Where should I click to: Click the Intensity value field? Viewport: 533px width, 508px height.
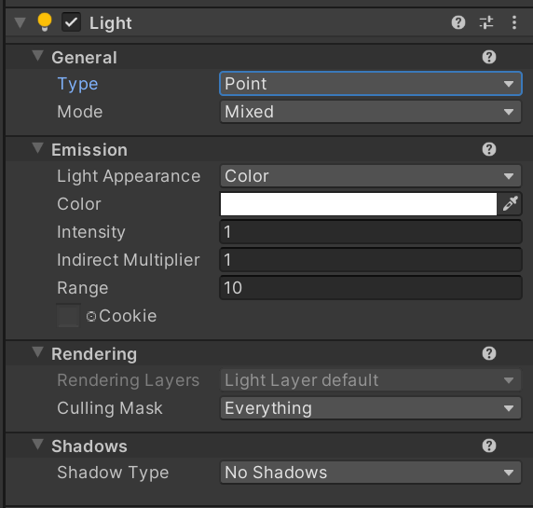coord(371,232)
